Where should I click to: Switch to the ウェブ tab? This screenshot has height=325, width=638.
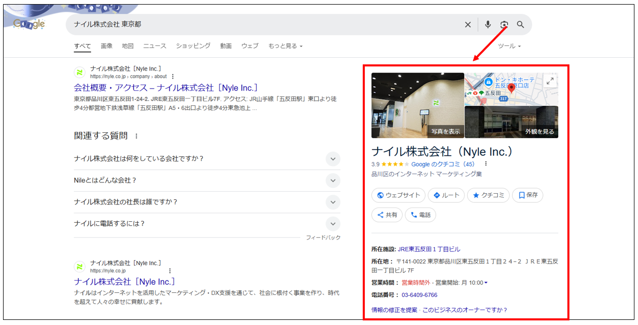tap(250, 46)
